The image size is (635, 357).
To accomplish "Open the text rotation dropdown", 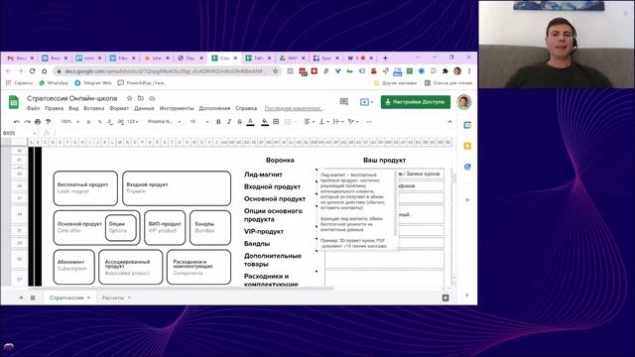I will (x=353, y=121).
